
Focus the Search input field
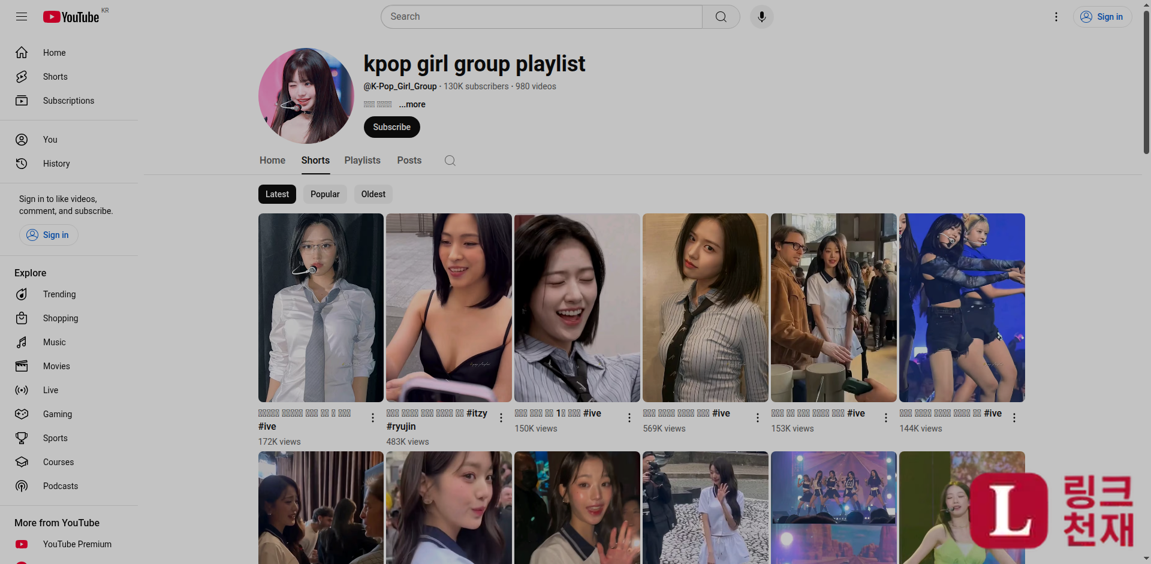(541, 17)
